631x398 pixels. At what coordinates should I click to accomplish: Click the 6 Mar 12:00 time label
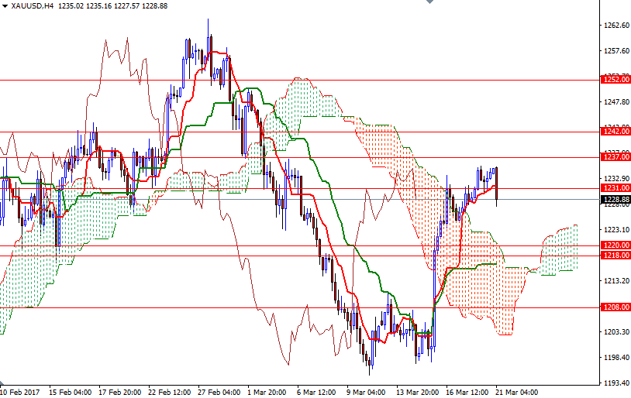[316, 393]
